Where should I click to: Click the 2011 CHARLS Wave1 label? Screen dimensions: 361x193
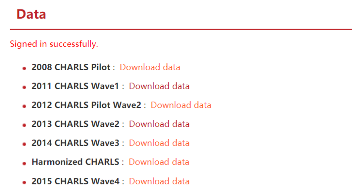point(75,86)
